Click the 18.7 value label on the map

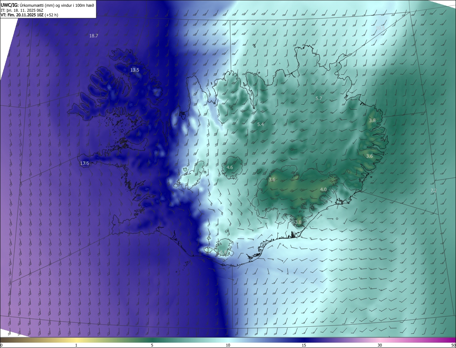pos(94,36)
